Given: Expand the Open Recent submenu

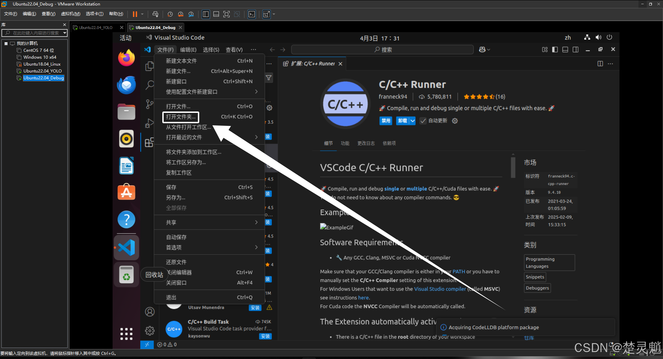Looking at the screenshot, I should [x=256, y=137].
